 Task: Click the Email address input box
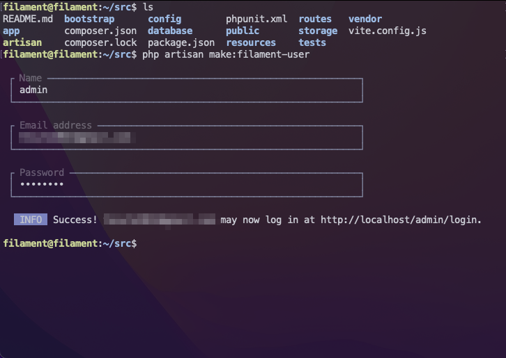click(x=187, y=138)
